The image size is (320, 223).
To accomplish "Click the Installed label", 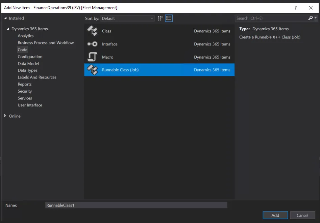I will coord(16,18).
